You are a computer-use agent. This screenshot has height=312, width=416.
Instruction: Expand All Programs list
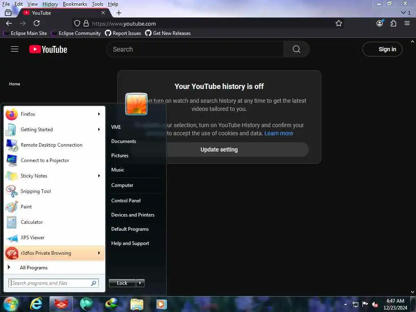click(54, 267)
